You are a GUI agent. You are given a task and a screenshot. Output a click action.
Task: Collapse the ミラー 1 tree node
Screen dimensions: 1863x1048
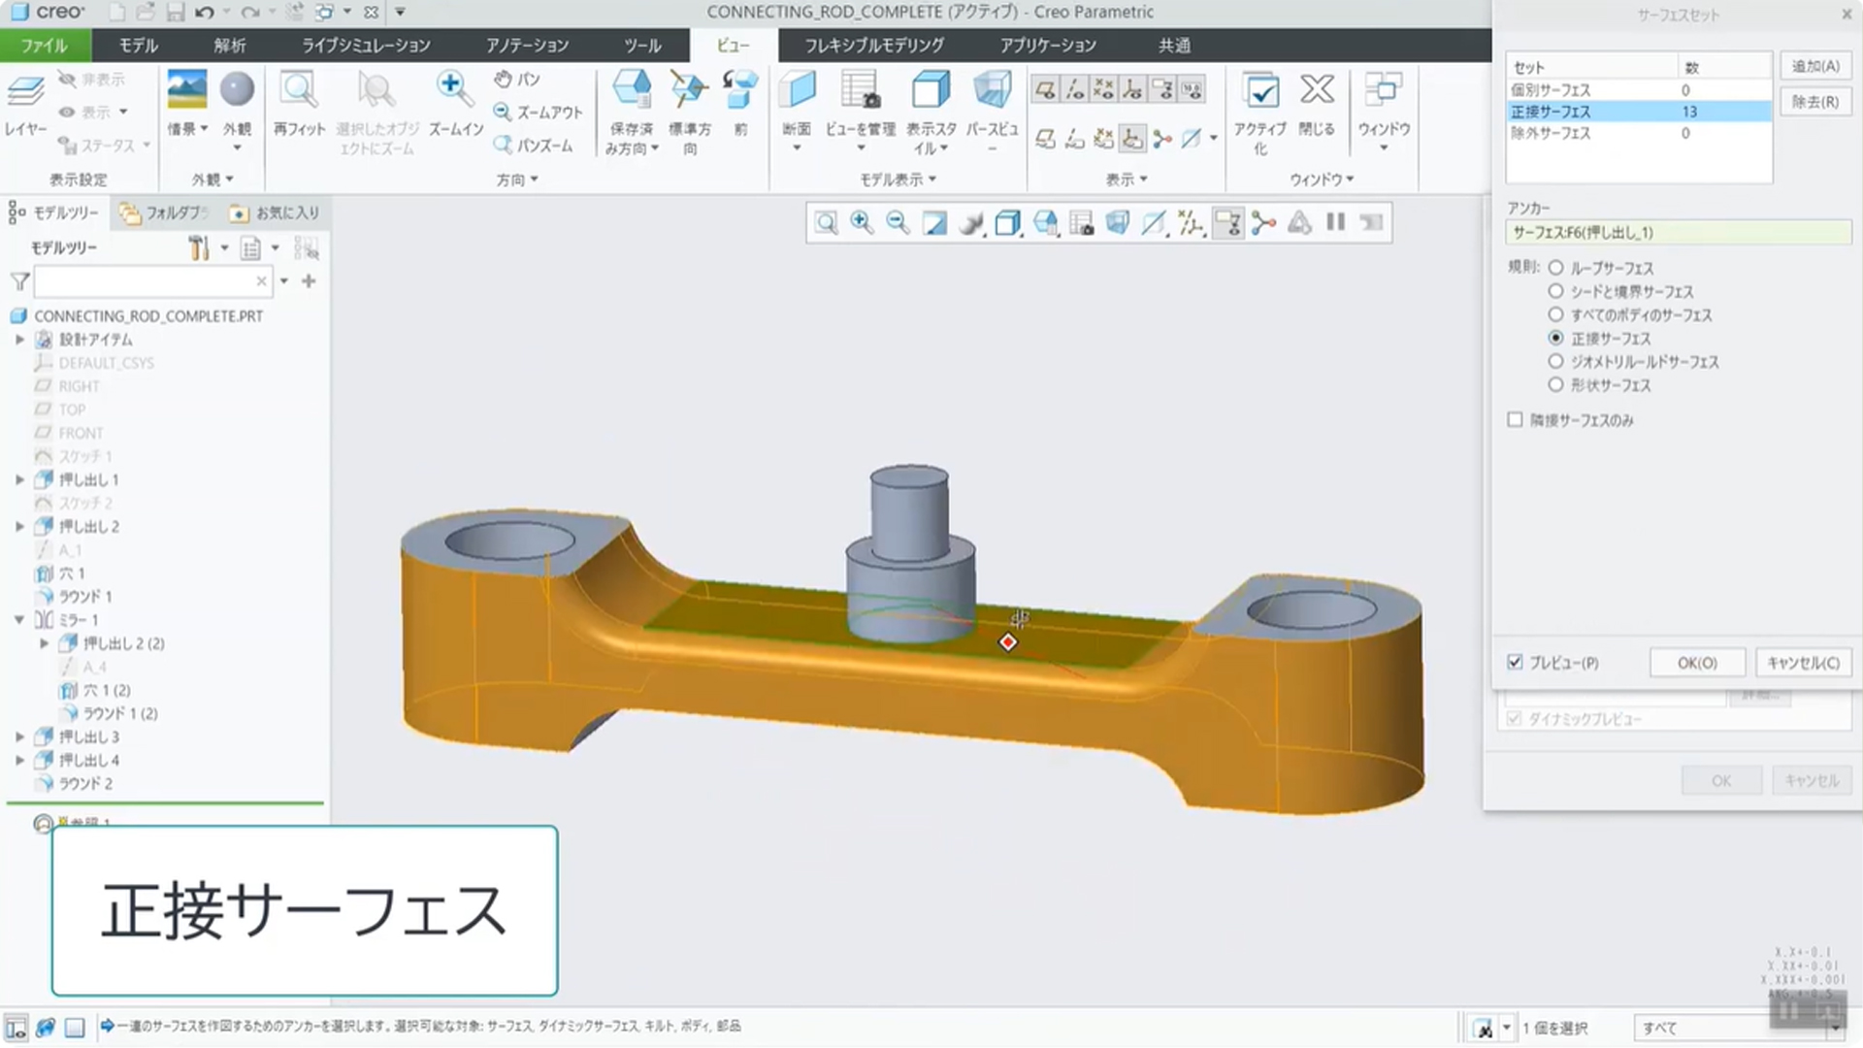click(19, 620)
